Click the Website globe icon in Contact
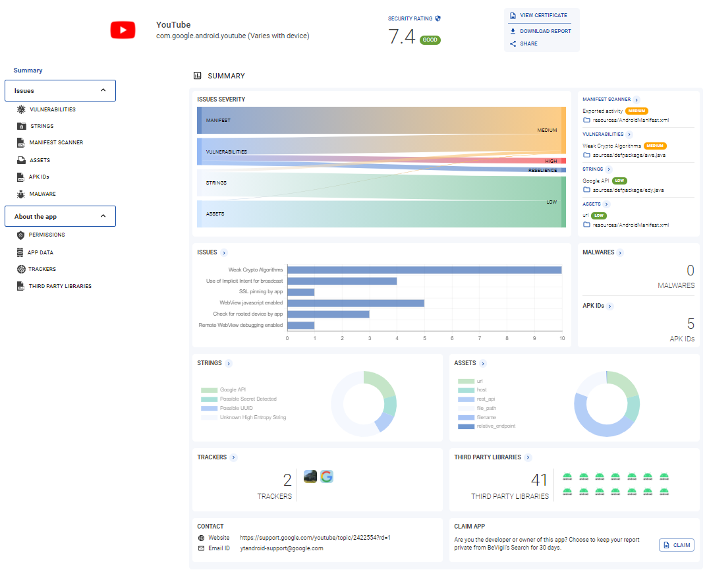This screenshot has width=707, height=574. (201, 538)
